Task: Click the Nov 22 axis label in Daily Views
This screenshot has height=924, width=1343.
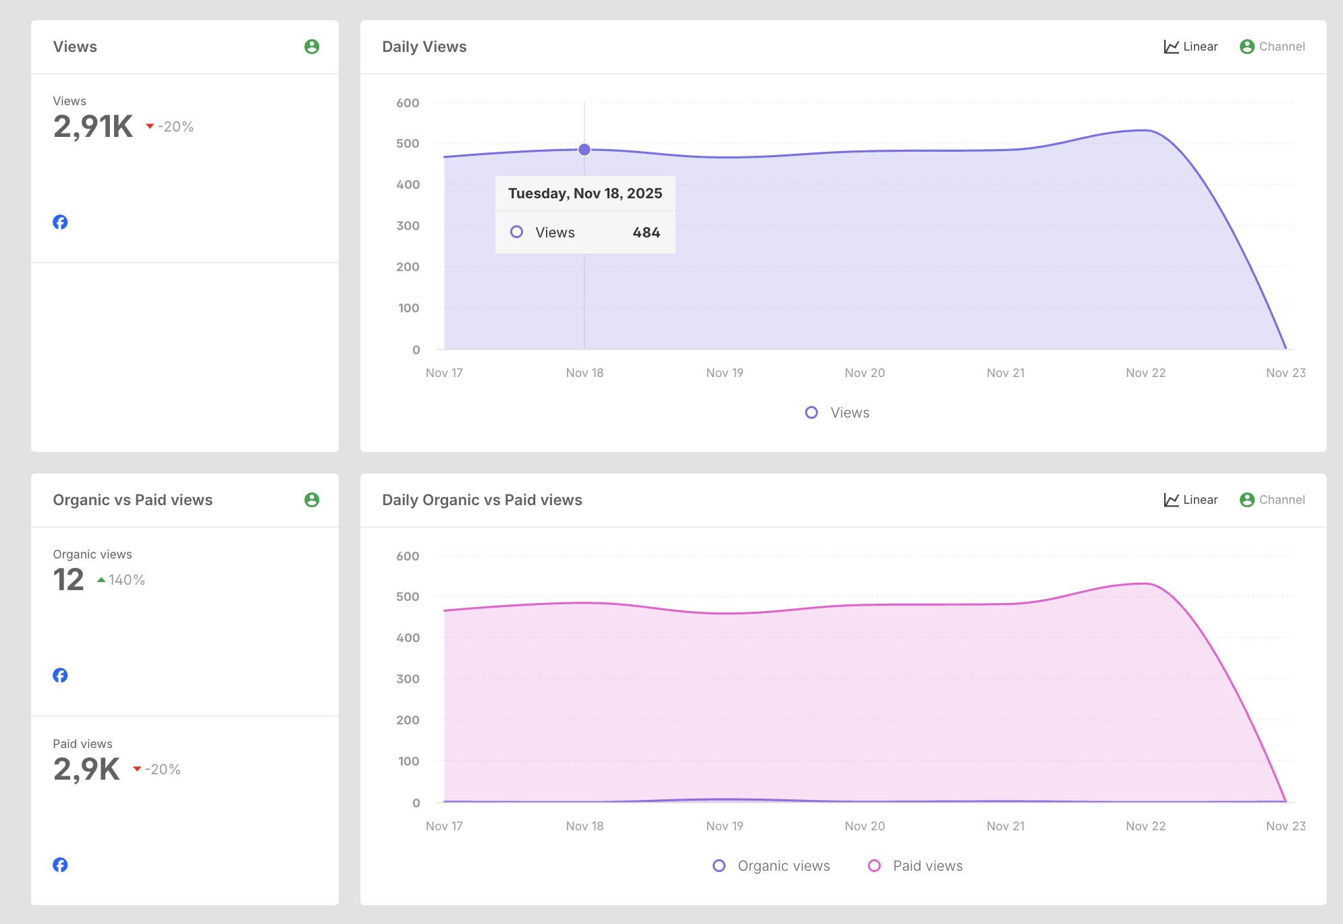Action: (1145, 373)
